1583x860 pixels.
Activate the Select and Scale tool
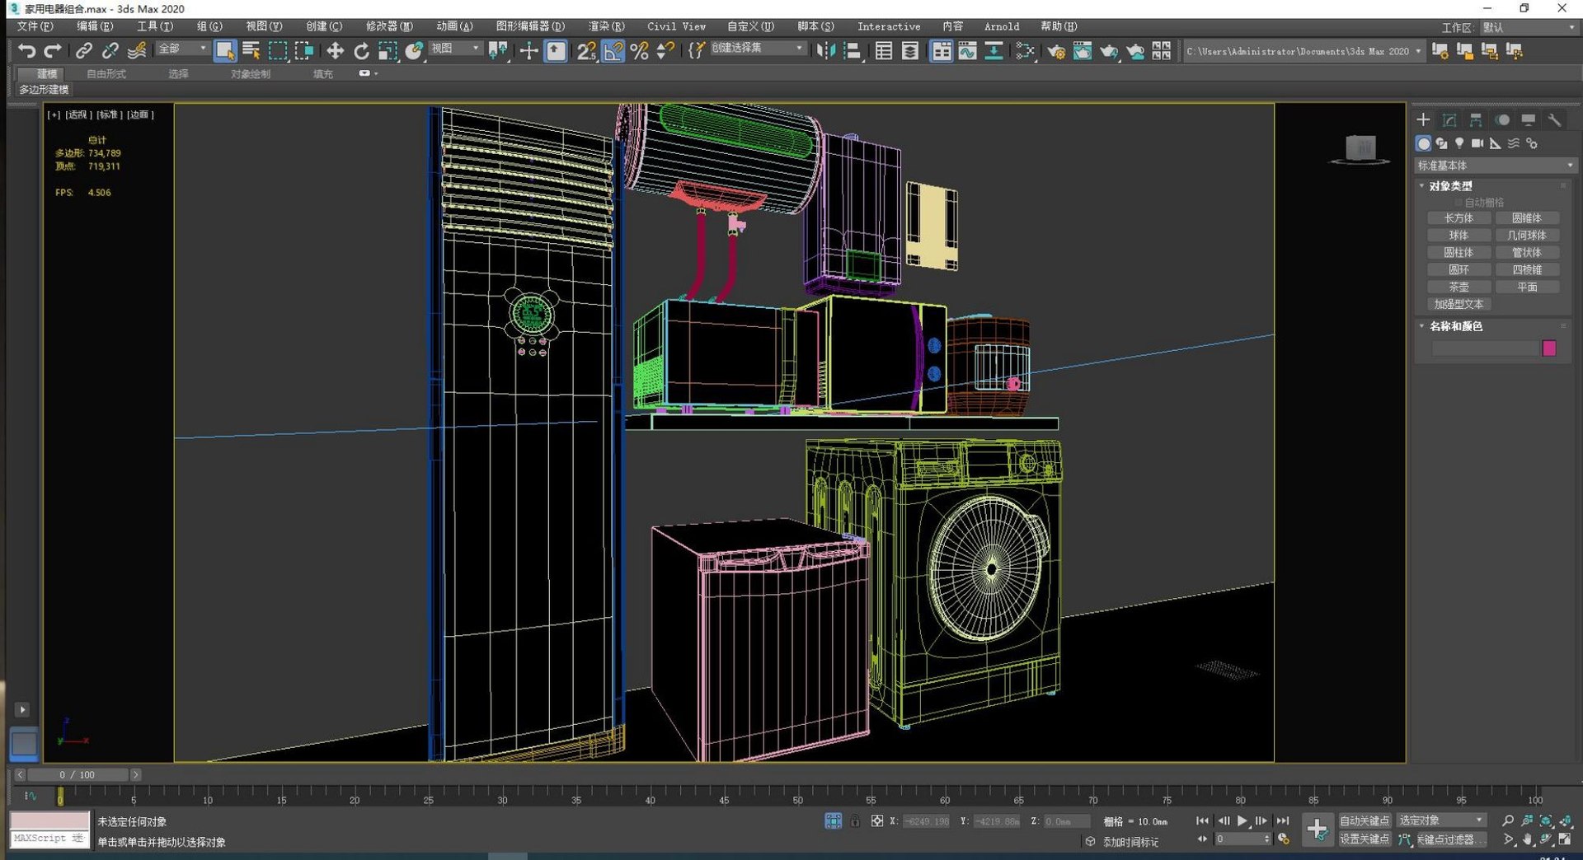(388, 51)
